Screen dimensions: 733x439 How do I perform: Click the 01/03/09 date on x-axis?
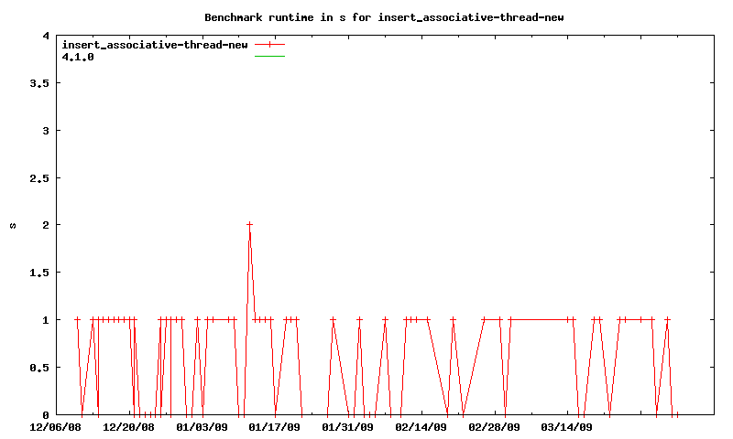[x=202, y=426]
